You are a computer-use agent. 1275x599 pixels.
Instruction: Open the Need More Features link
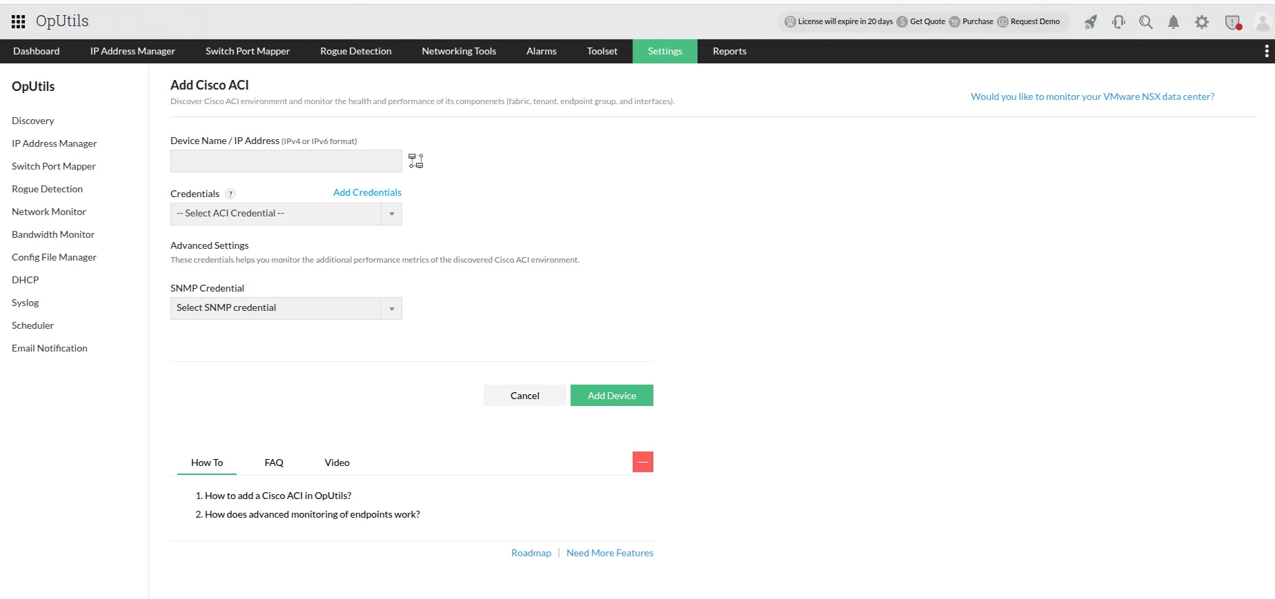[x=610, y=553]
